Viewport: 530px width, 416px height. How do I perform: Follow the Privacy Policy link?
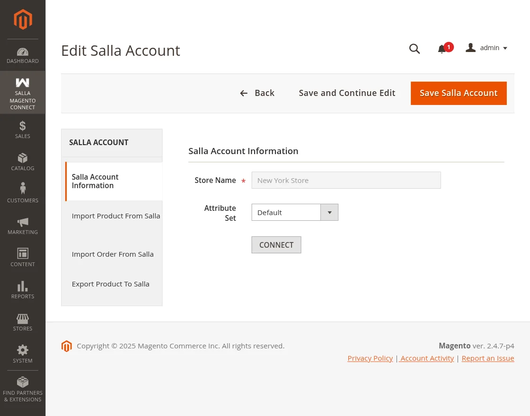[370, 358]
